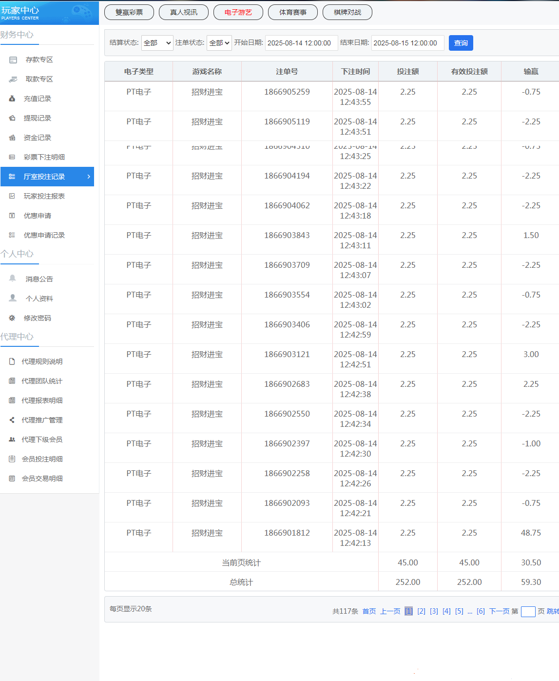This screenshot has width=559, height=681.
Task: Open the 注单状态 dropdown
Action: click(x=219, y=43)
